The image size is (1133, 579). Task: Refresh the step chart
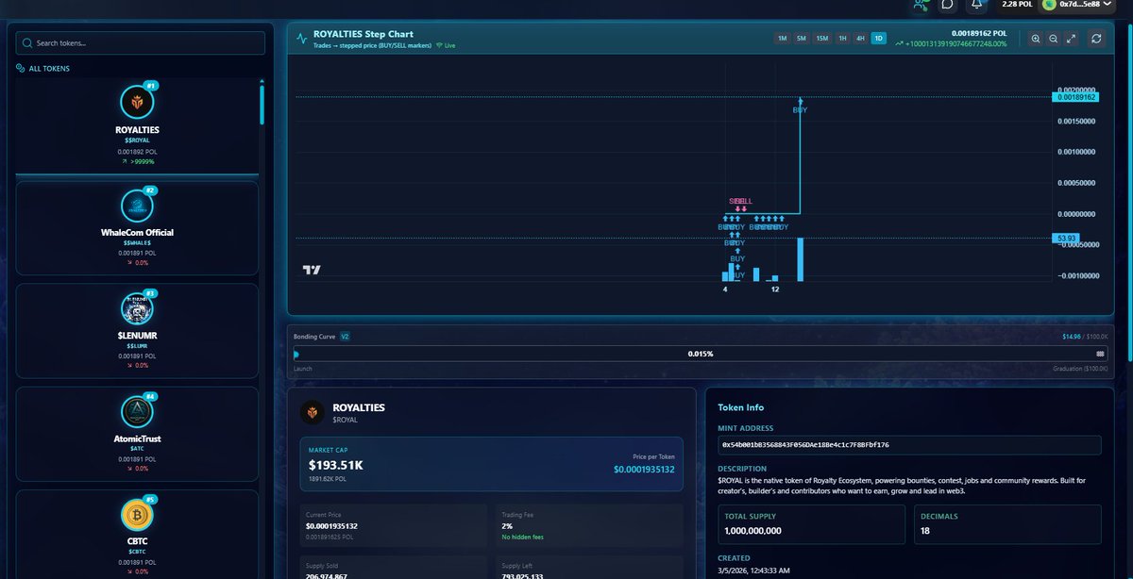coord(1096,39)
